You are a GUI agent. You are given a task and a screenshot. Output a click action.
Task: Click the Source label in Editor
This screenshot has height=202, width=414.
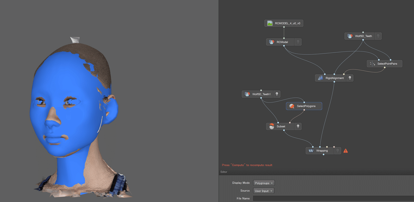(x=245, y=191)
